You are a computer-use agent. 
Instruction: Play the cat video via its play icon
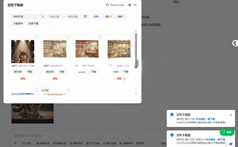(x=23, y=54)
